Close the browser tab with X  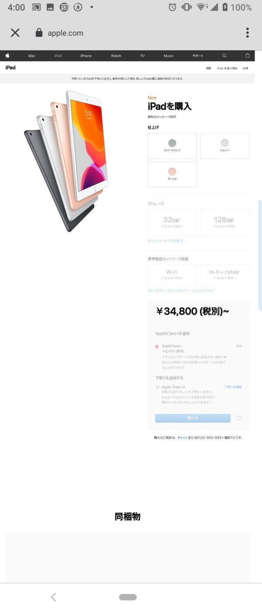15,33
